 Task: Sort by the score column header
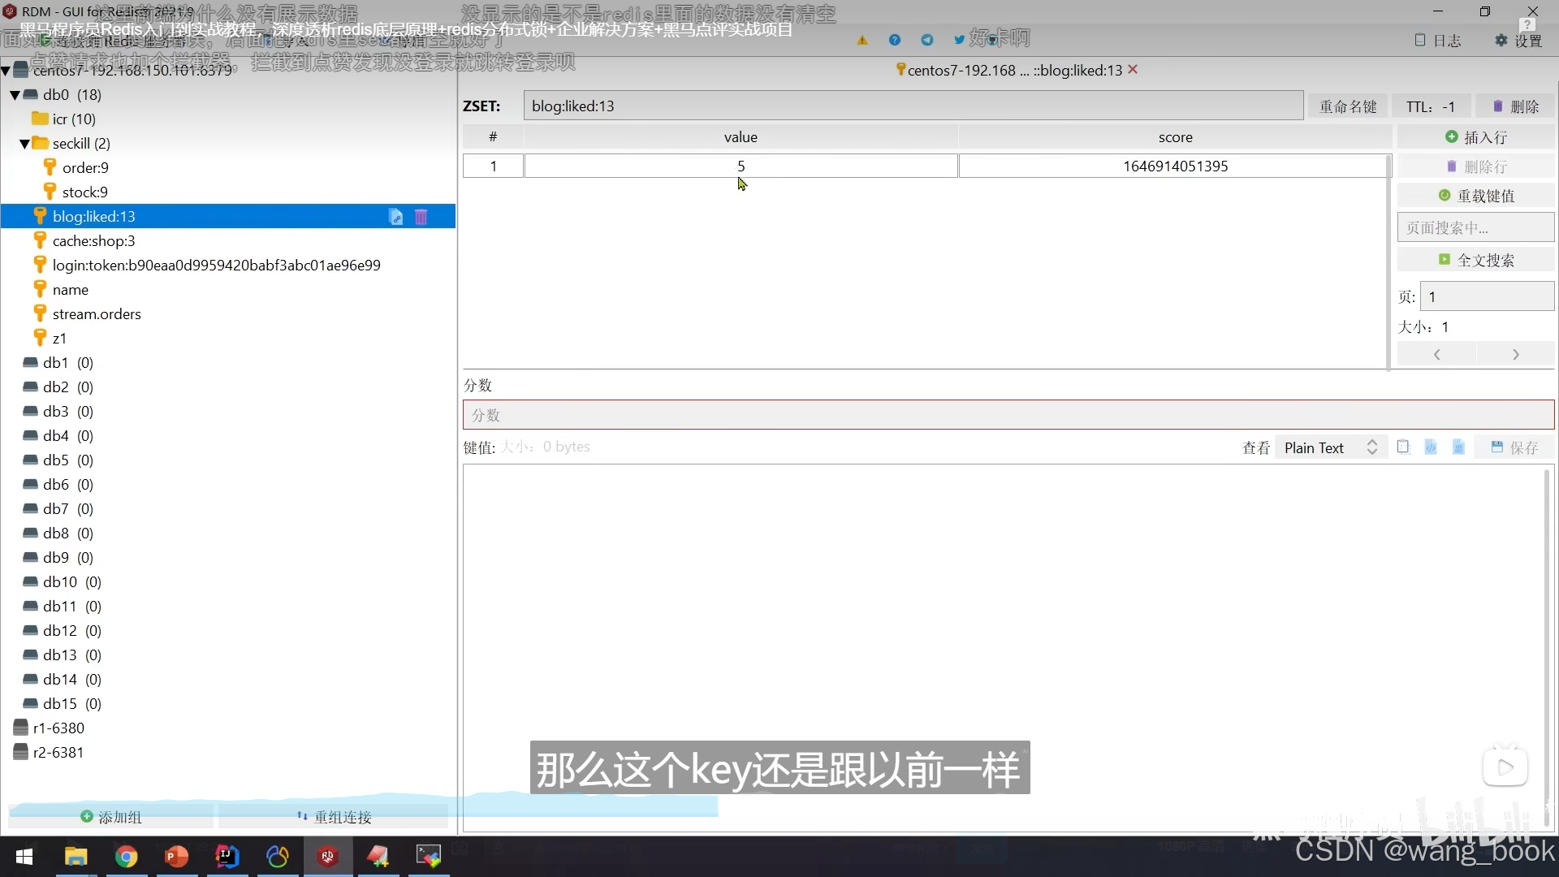(1175, 137)
